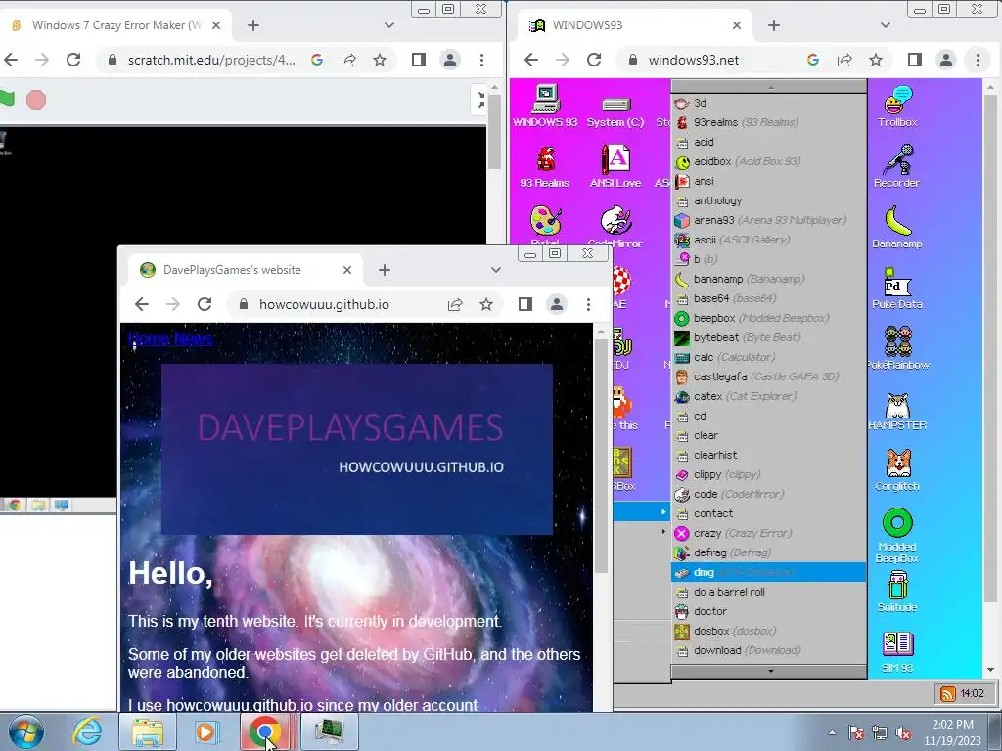Viewport: 1002px width, 751px height.
Task: Show hidden tray icons arrow
Action: pos(832,733)
